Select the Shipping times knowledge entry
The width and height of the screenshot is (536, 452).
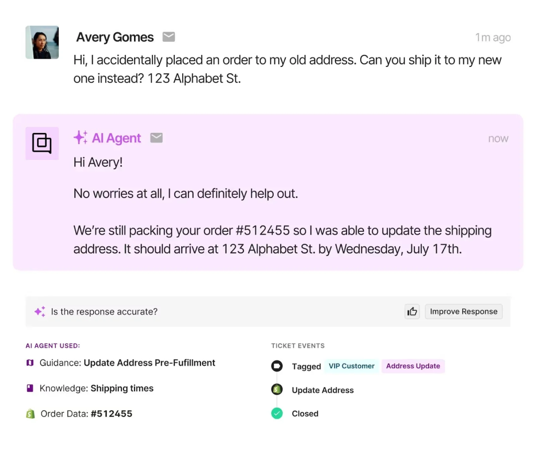click(122, 388)
